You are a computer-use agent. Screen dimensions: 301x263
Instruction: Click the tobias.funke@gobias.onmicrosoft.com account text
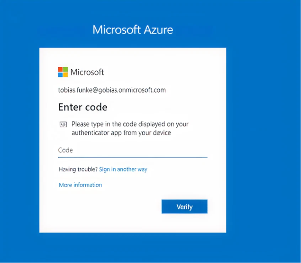point(112,90)
